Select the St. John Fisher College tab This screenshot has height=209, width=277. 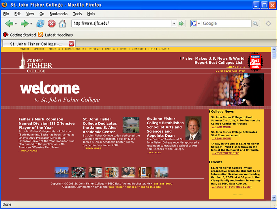point(39,44)
